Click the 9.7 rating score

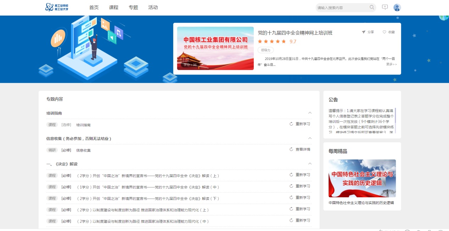coord(293,42)
